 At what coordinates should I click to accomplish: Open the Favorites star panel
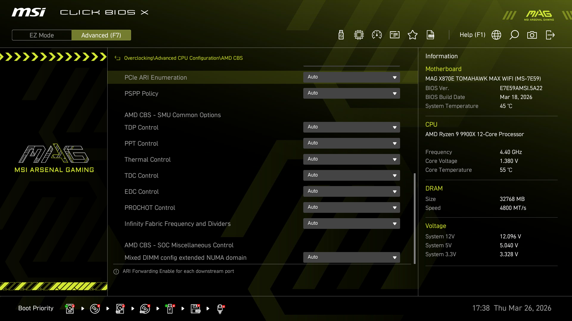point(413,35)
